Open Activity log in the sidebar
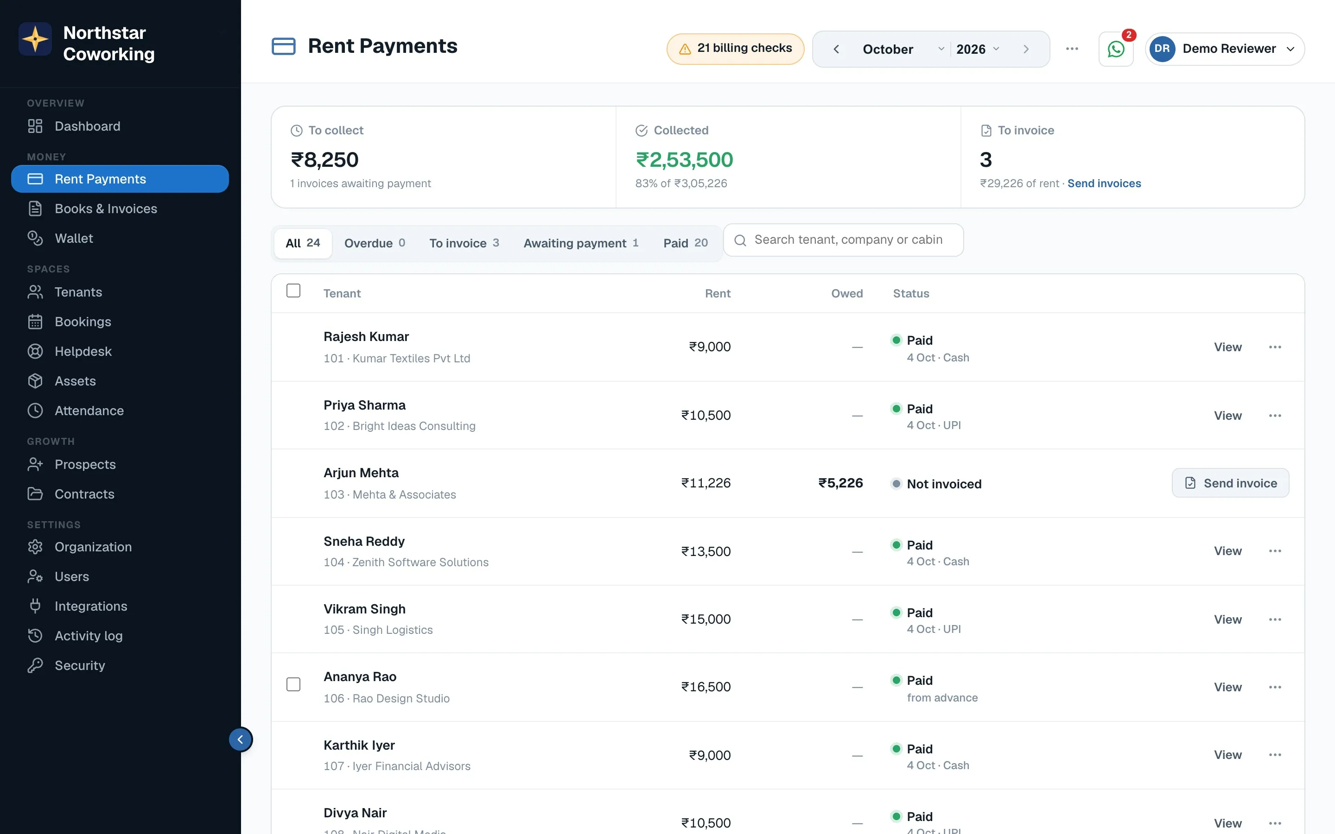1335x834 pixels. click(x=120, y=636)
